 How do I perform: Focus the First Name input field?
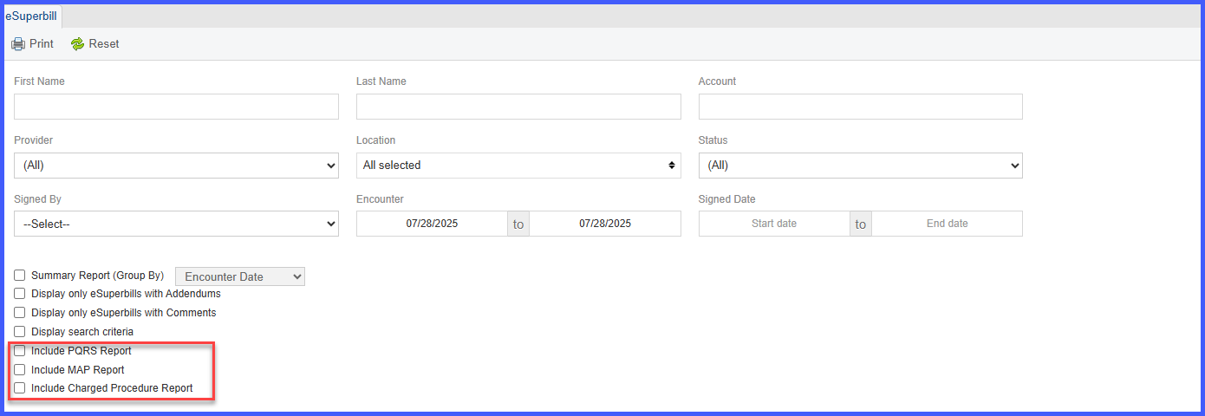(x=176, y=107)
